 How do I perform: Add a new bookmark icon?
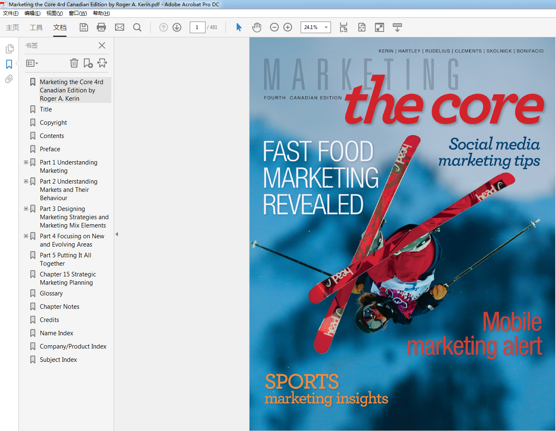(x=88, y=63)
